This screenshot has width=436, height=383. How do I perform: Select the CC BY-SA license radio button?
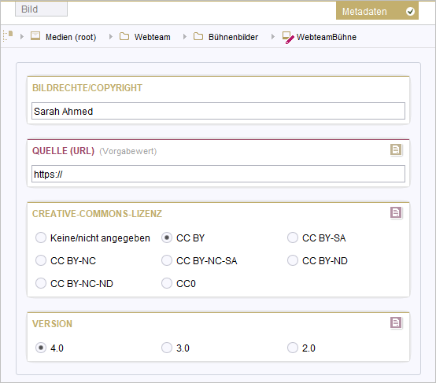tap(293, 238)
